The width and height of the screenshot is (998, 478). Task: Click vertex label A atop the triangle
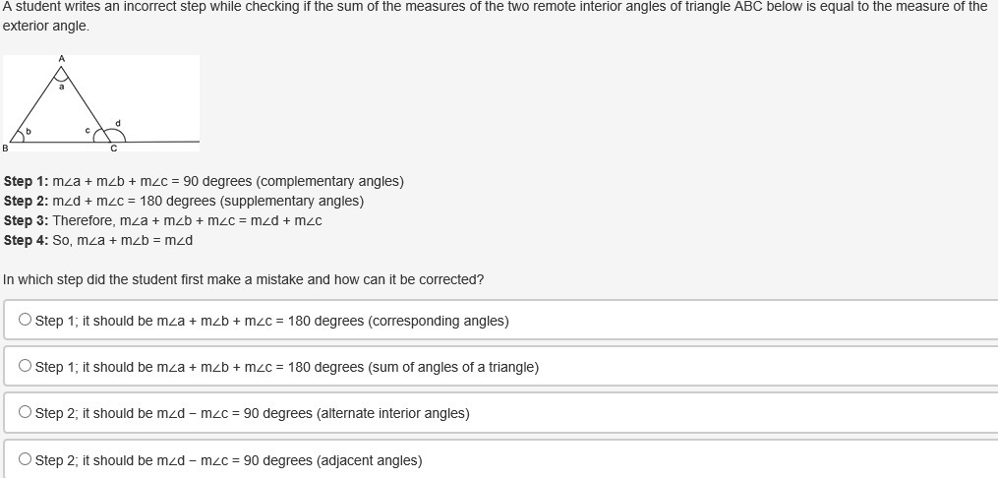tap(61, 59)
